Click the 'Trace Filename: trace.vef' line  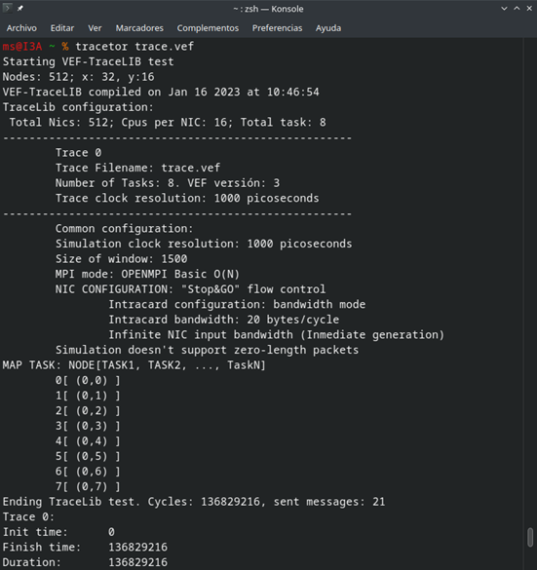137,168
